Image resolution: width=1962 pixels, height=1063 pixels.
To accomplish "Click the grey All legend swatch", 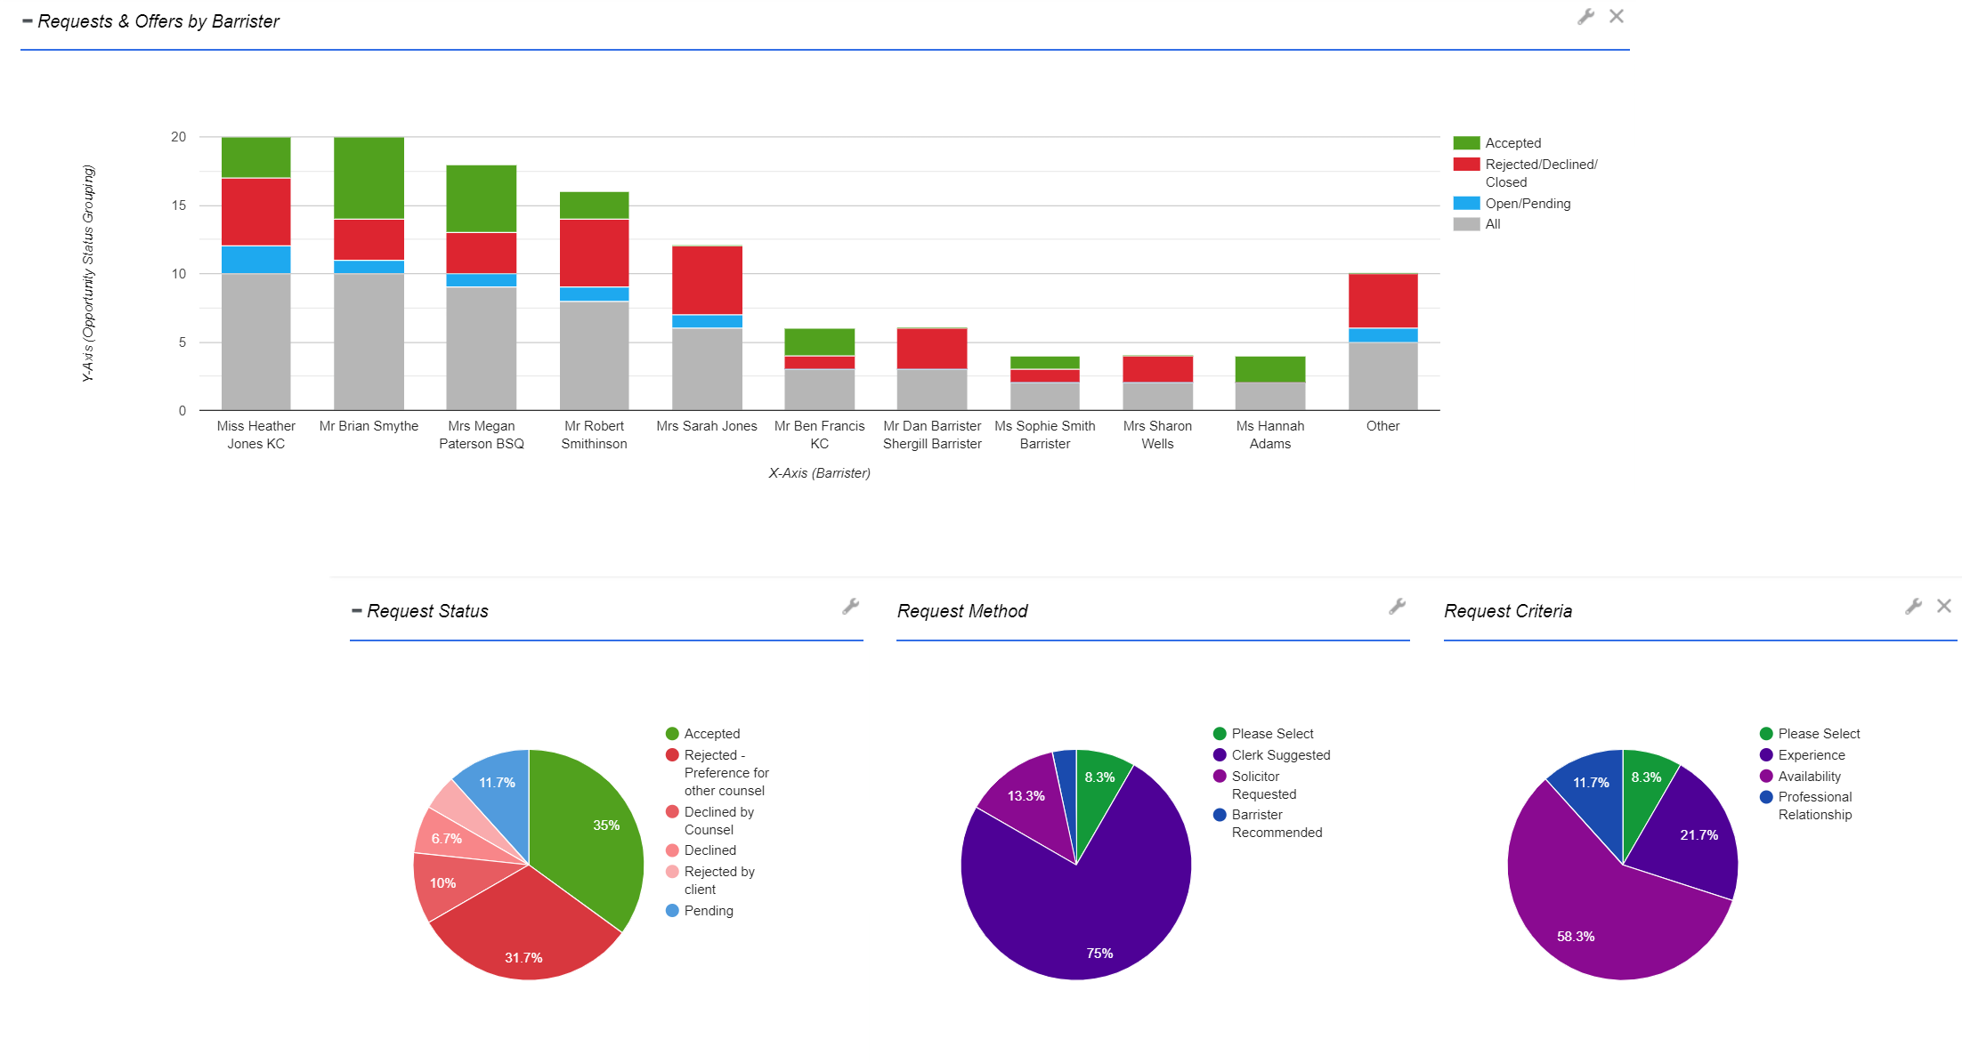I will click(1466, 224).
